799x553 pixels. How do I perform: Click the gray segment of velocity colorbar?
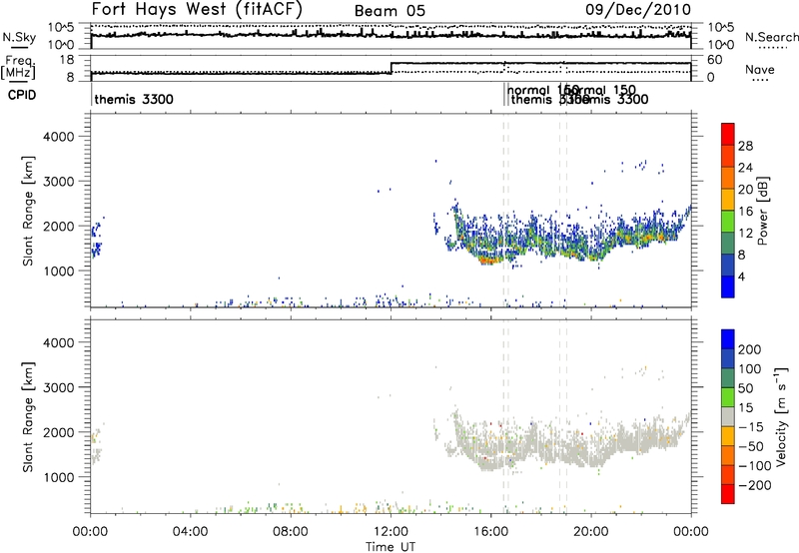click(x=728, y=416)
